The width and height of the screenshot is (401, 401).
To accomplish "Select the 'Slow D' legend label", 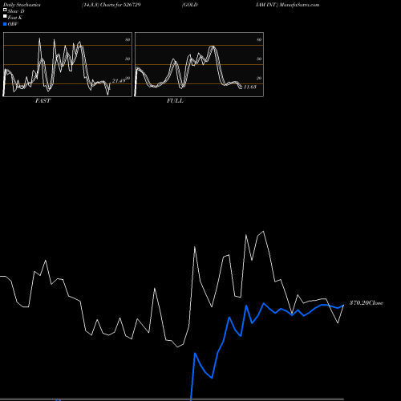I will (x=16, y=11).
